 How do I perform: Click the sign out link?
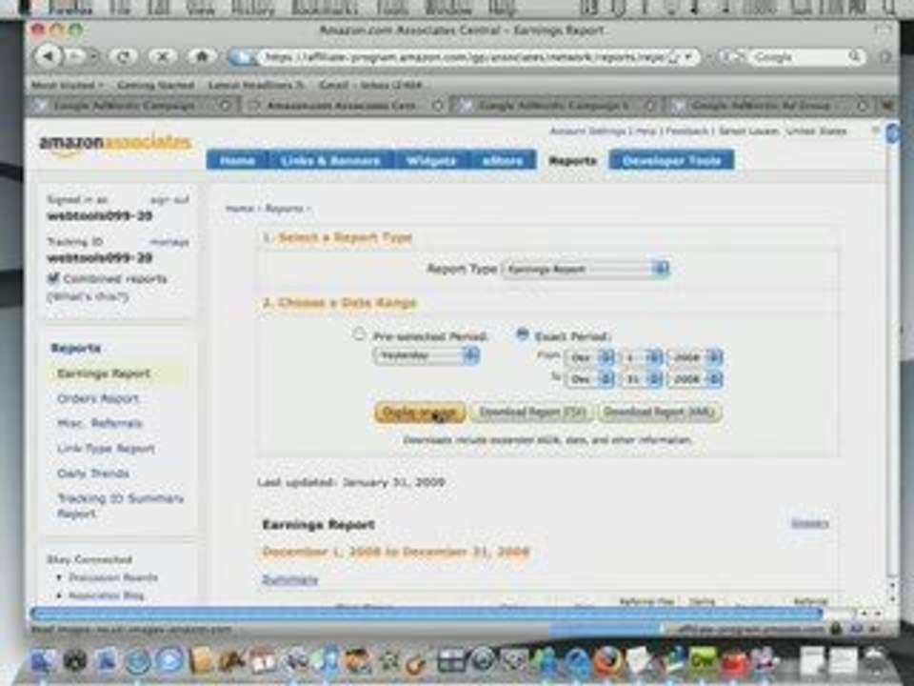[169, 200]
